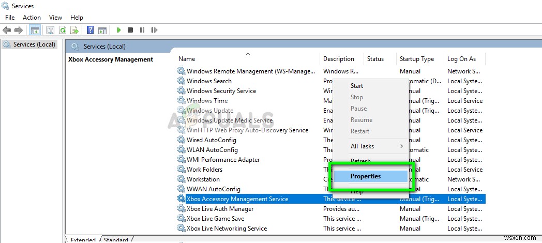Click the Forward arrow in the toolbar

19,31
